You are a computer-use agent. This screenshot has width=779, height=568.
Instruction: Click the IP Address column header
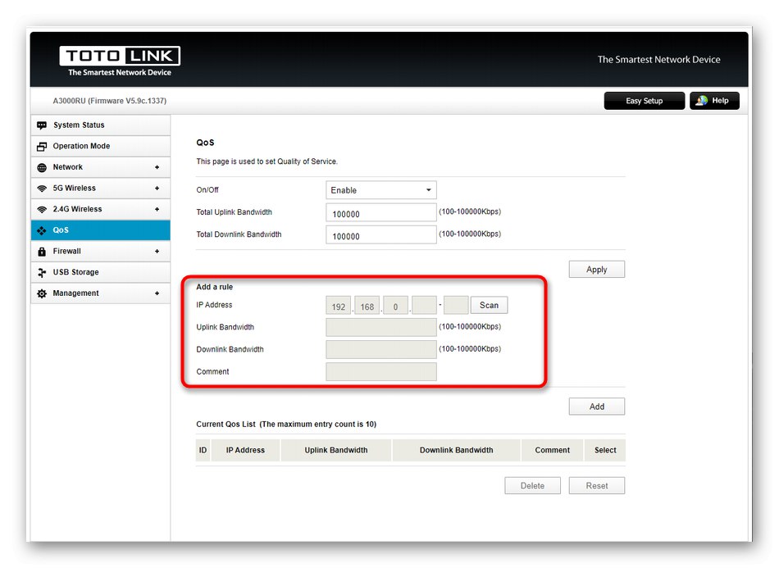point(245,450)
